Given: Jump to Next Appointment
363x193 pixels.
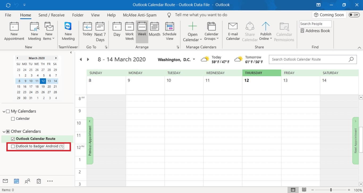Looking at the screenshot, I should point(356,140).
